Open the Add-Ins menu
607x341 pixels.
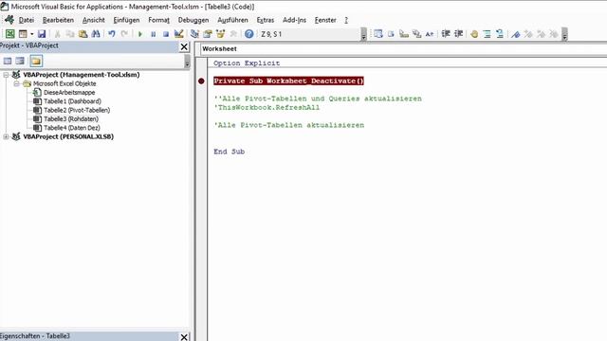pyautogui.click(x=294, y=20)
